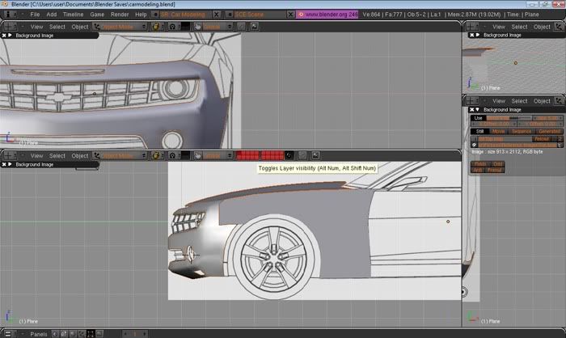Close Background Image panel in lower-right view
The image size is (566, 338).
click(x=471, y=109)
